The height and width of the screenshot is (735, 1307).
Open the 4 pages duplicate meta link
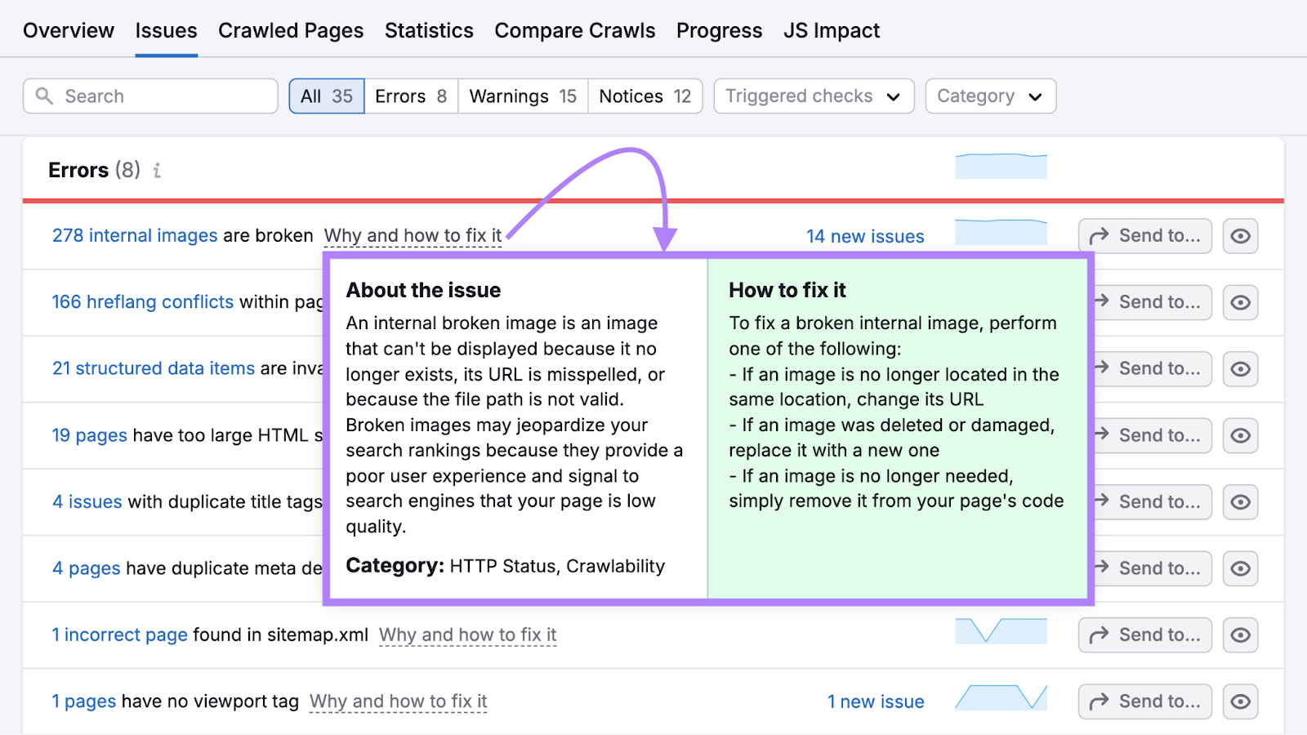click(87, 568)
